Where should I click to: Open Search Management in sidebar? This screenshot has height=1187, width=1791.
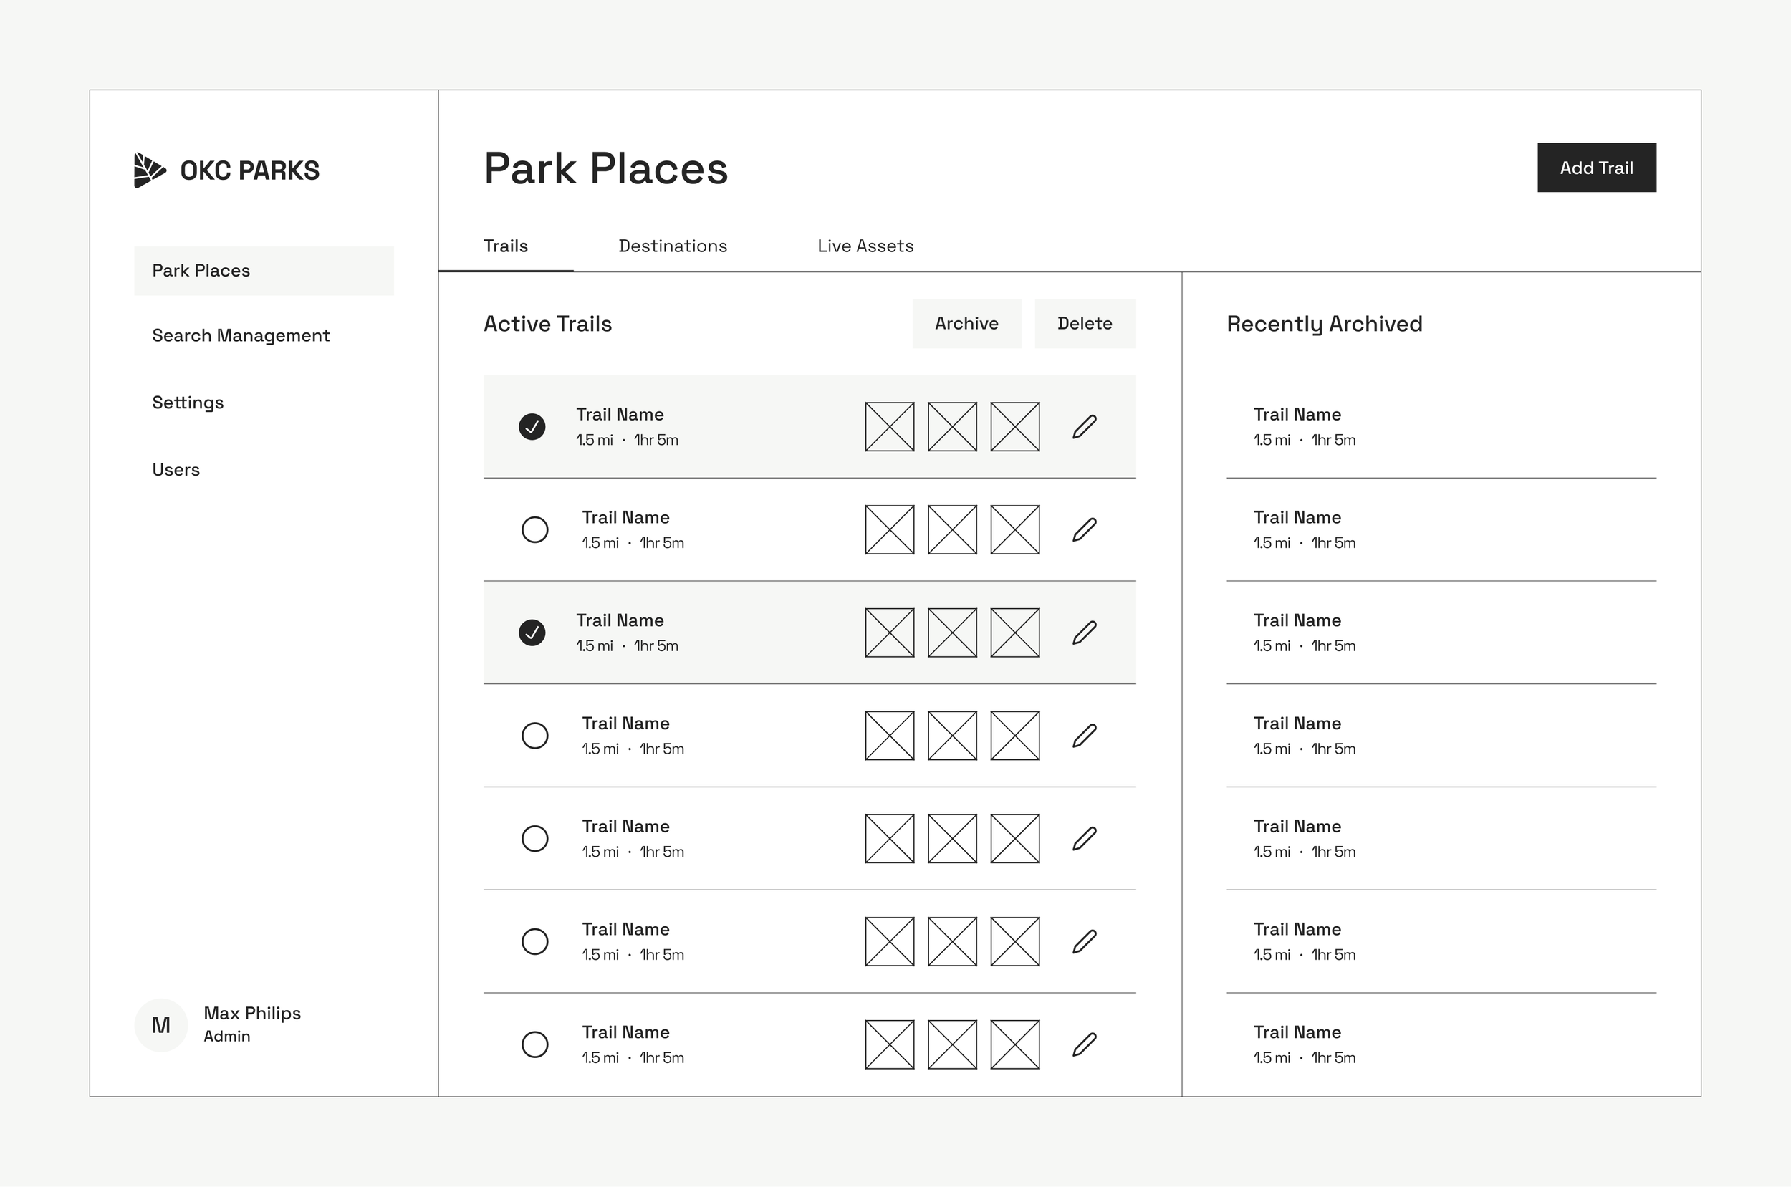[241, 335]
